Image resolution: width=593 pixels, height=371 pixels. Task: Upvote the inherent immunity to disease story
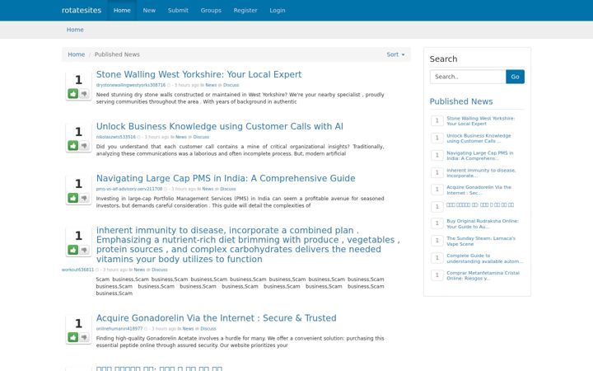pyautogui.click(x=73, y=250)
